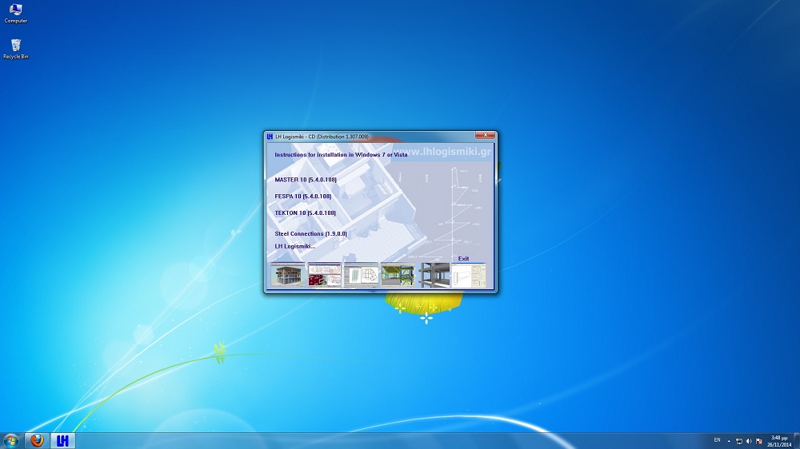Open the gray concrete frame thumbnail

[434, 275]
